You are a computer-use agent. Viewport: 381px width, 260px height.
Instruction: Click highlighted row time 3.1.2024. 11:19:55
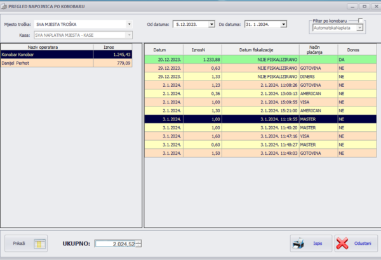(x=260, y=119)
